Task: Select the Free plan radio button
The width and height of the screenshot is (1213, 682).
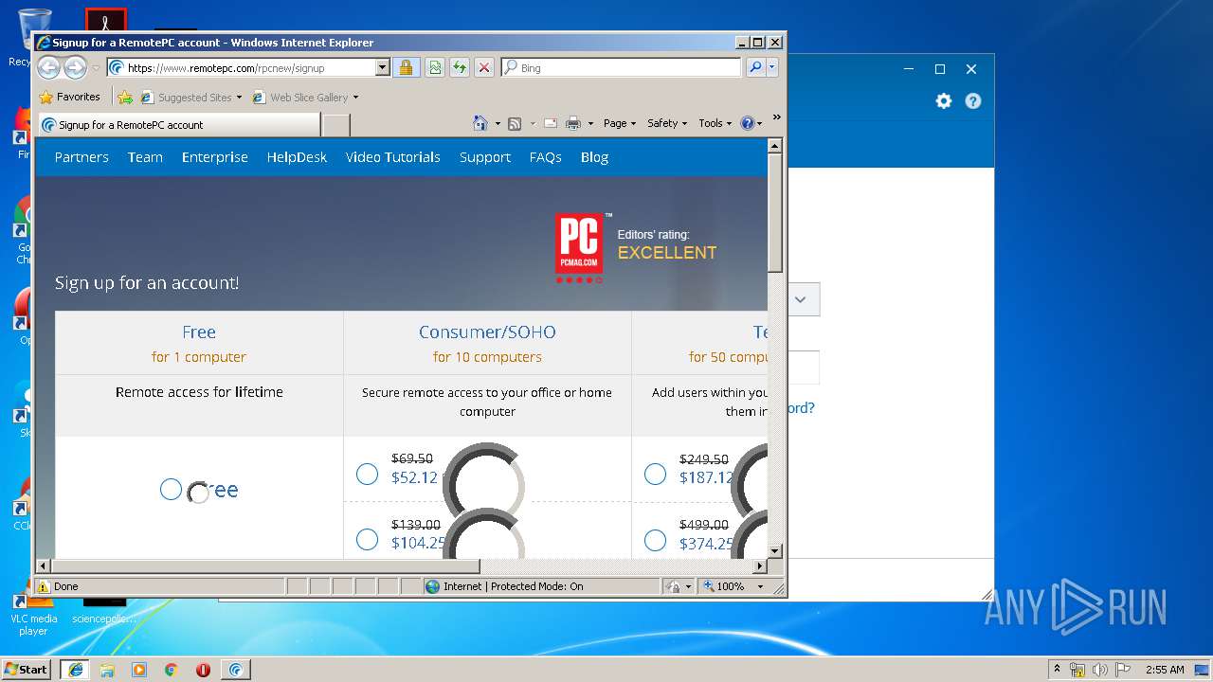Action: [x=171, y=489]
